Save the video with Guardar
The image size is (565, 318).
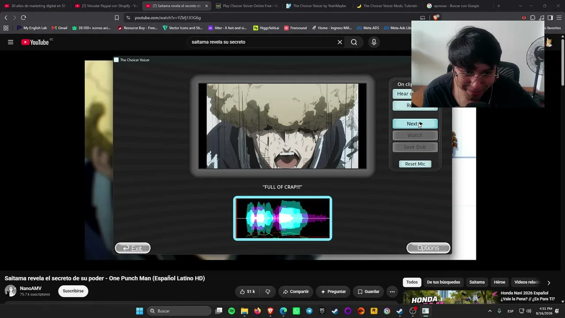369,291
